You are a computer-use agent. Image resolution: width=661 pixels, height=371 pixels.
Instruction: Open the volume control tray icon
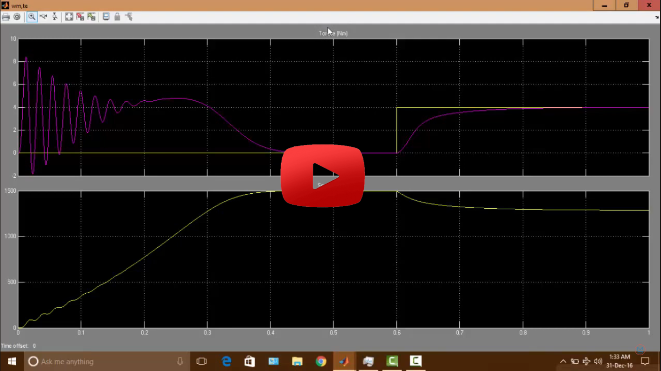(598, 361)
